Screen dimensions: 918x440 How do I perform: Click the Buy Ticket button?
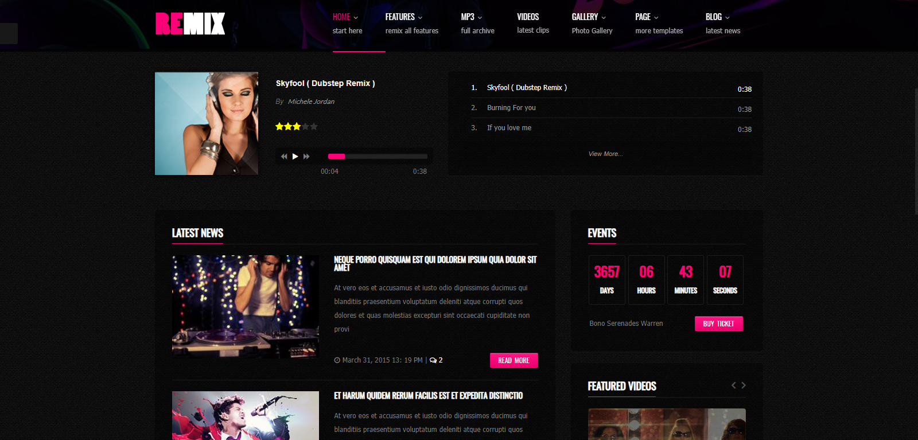[718, 324]
